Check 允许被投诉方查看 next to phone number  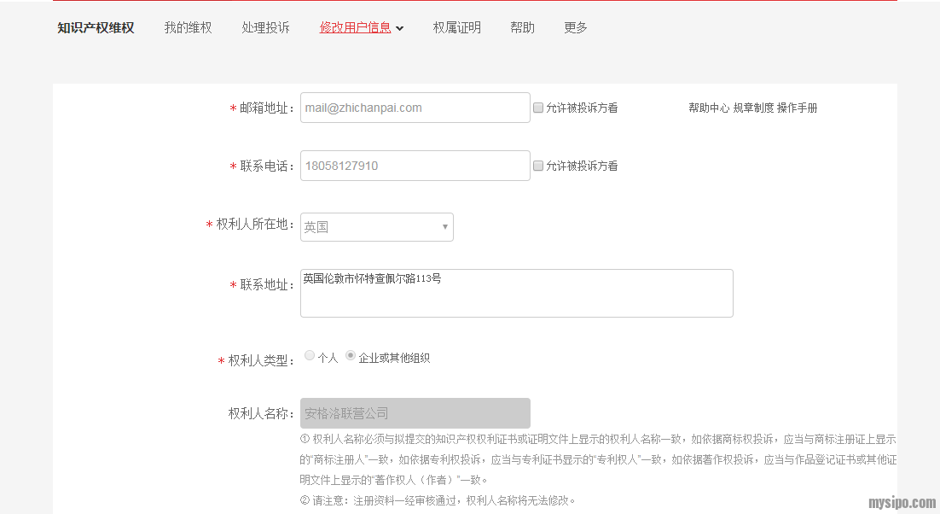pyautogui.click(x=538, y=166)
